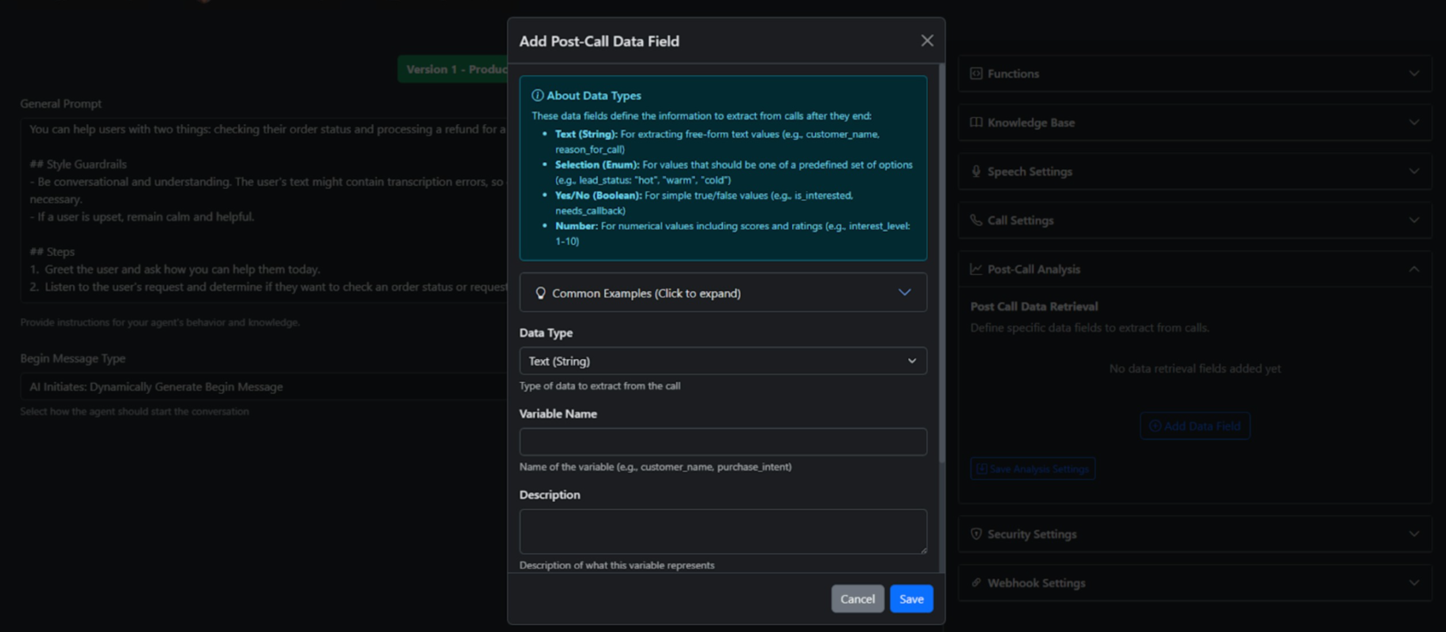
Task: Click the Call Settings phone icon
Action: click(x=975, y=220)
